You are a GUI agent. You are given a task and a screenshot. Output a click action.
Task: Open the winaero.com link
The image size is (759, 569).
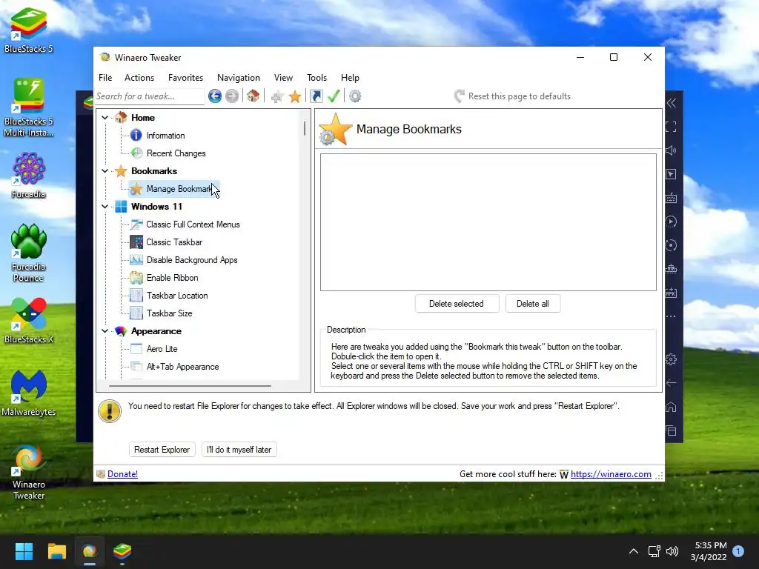point(611,474)
